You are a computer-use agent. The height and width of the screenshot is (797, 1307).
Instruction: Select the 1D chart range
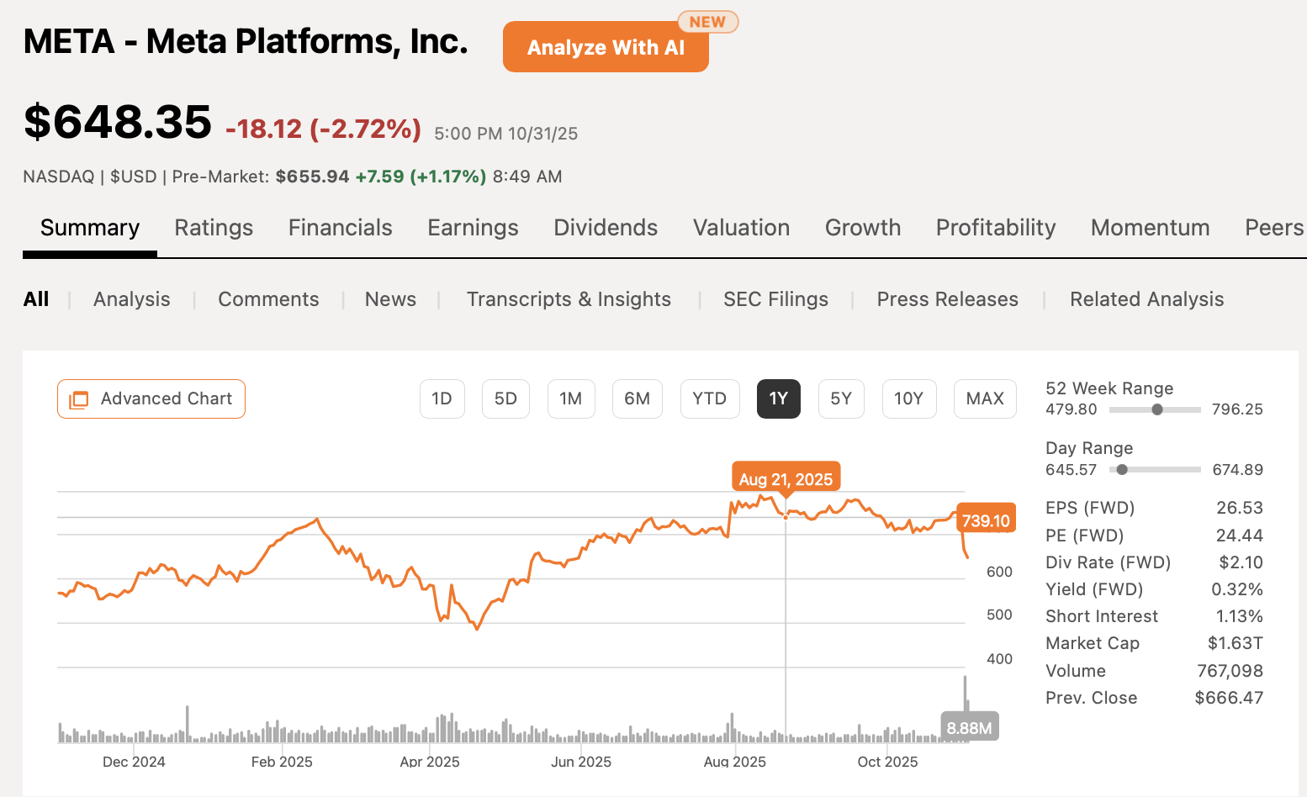click(442, 398)
